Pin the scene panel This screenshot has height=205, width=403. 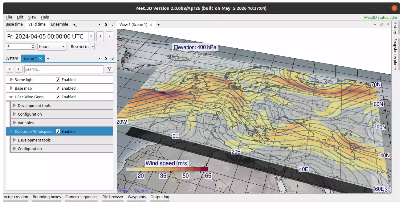[x=112, y=58]
